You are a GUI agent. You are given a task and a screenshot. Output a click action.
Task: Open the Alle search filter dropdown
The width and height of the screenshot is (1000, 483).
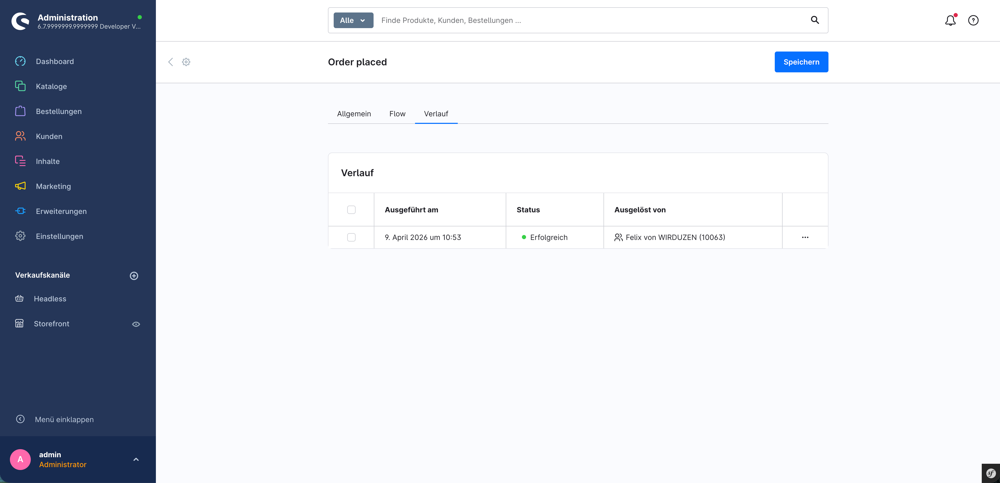[x=353, y=20]
